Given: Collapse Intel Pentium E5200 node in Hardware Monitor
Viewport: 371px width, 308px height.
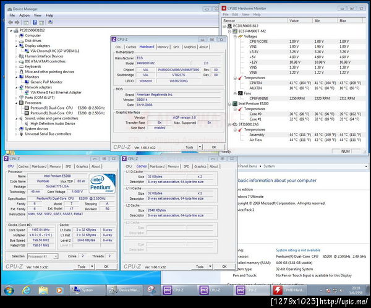Looking at the screenshot, I should [230, 104].
